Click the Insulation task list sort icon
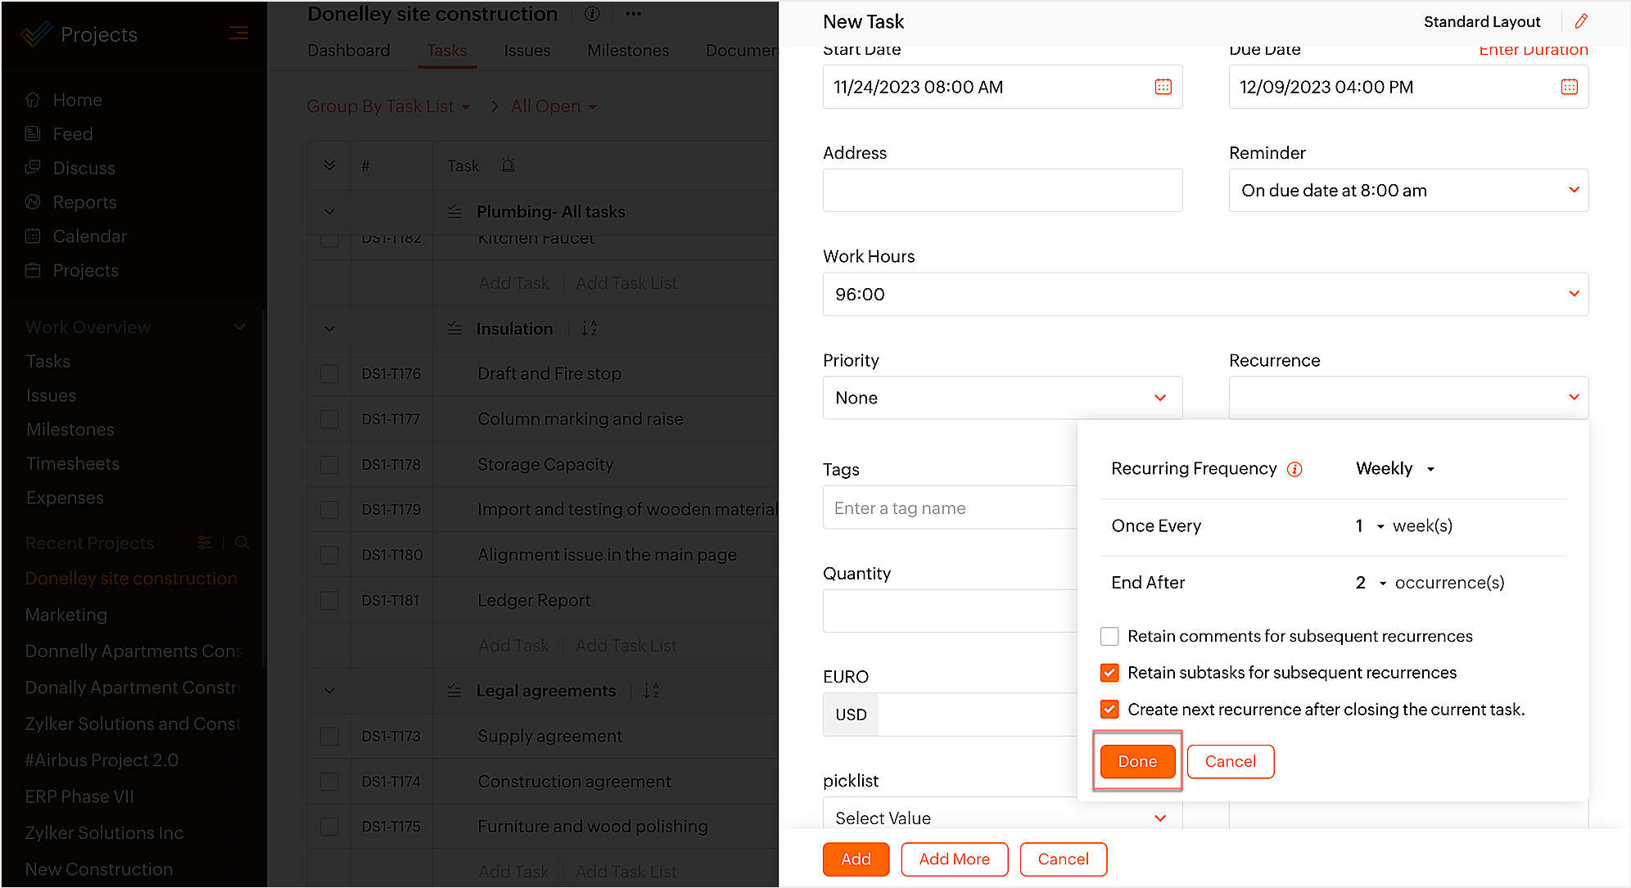The height and width of the screenshot is (888, 1631). (589, 328)
